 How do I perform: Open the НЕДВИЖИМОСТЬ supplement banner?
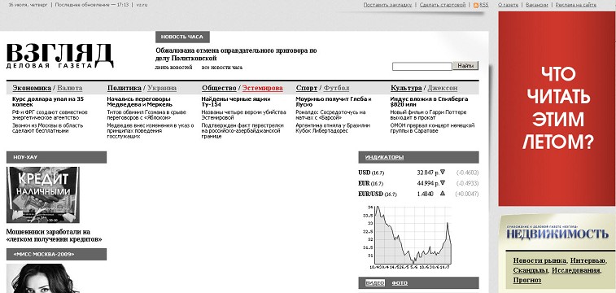click(557, 233)
